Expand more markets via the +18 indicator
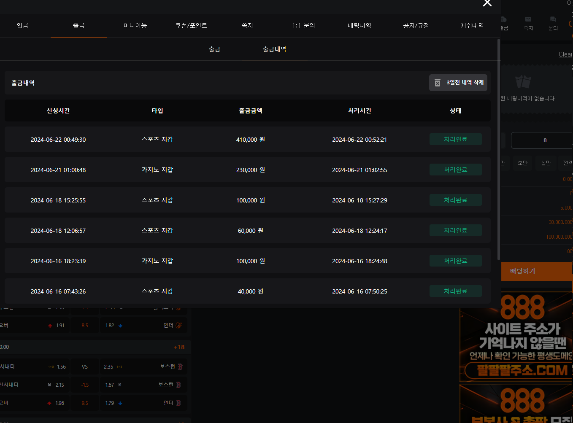This screenshot has height=423, width=573. point(179,347)
